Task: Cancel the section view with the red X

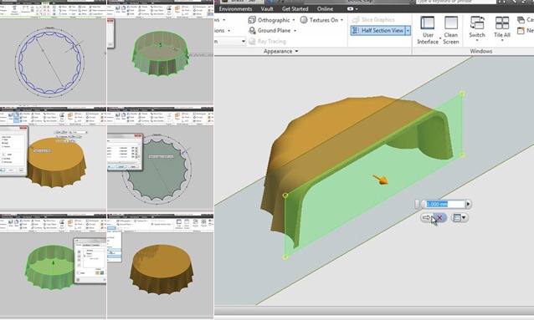Action: click(x=439, y=217)
